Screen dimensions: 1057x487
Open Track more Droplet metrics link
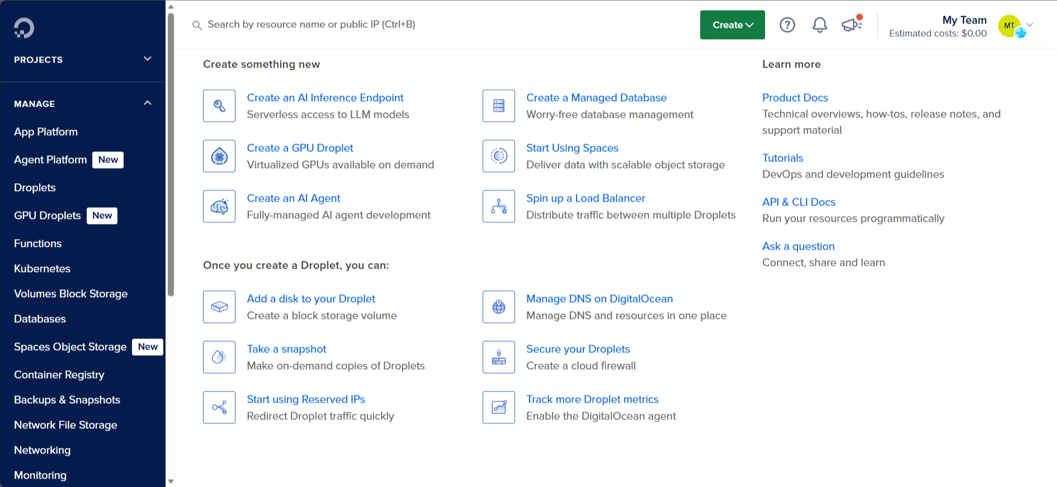tap(592, 399)
